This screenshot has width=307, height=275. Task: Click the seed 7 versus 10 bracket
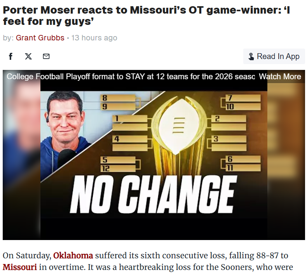coord(242,102)
